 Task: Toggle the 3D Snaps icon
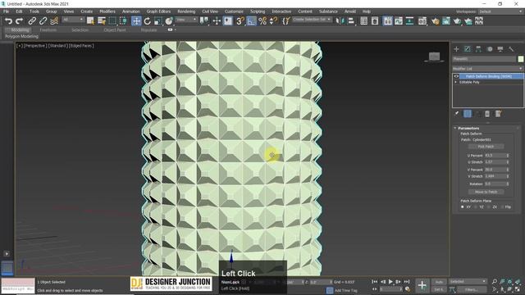(240, 21)
